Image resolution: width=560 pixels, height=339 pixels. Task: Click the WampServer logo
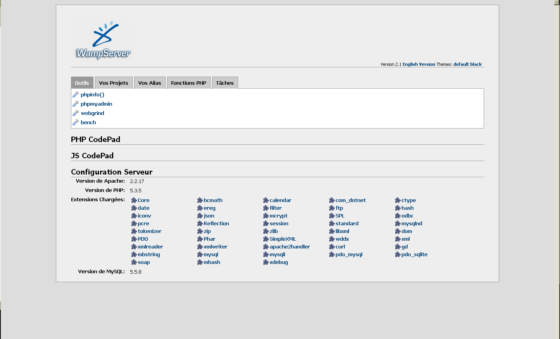(x=103, y=40)
